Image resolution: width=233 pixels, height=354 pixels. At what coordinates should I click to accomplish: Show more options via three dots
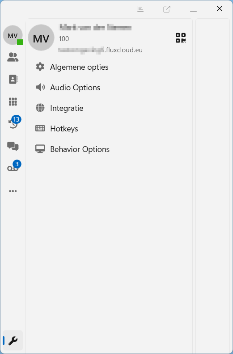(x=13, y=191)
